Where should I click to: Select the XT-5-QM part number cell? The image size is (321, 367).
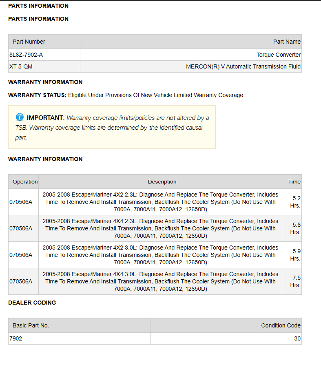[21, 66]
